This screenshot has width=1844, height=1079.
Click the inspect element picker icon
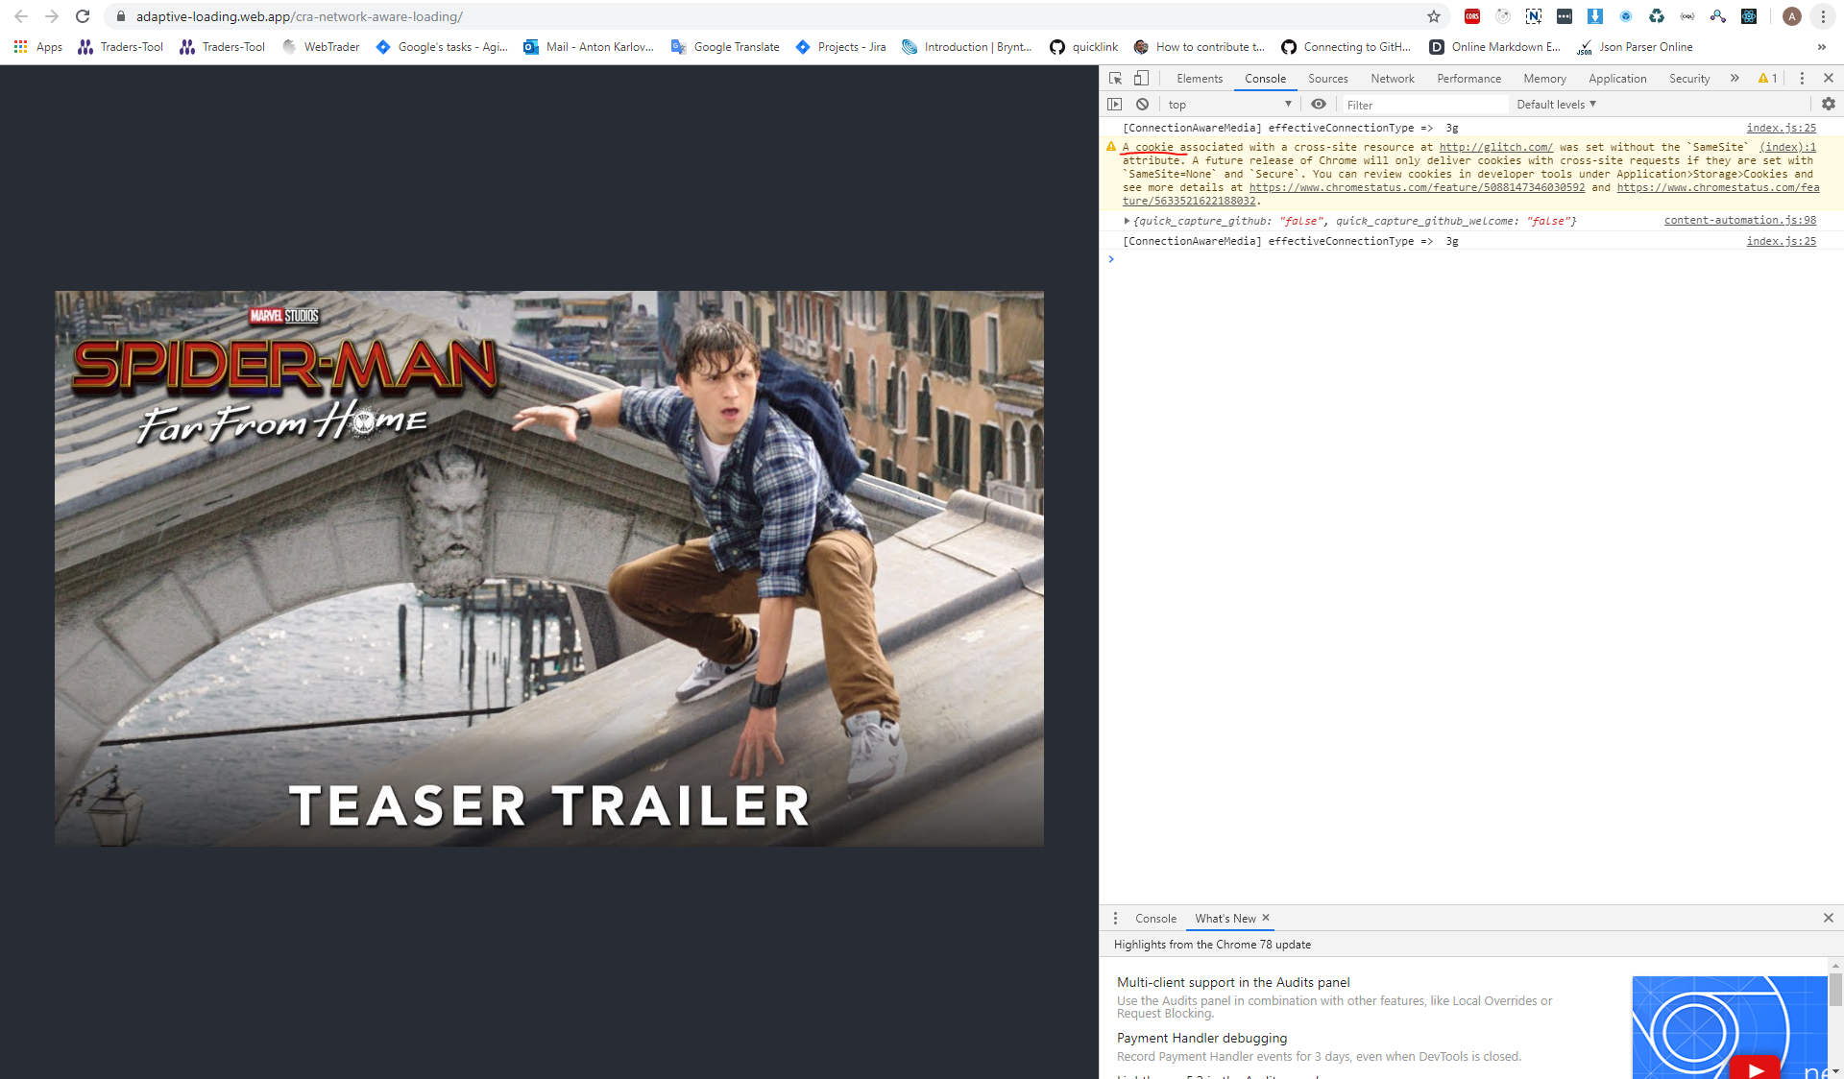coord(1115,78)
